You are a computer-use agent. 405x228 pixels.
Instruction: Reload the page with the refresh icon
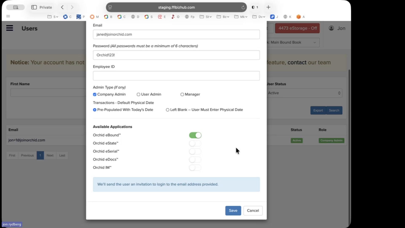tap(243, 7)
